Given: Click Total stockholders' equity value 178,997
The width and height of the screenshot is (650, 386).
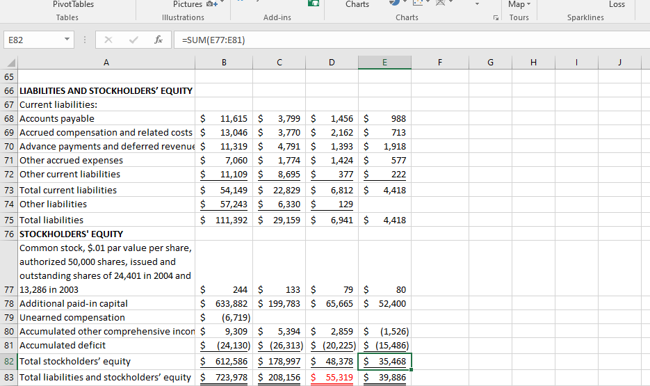Looking at the screenshot, I should [x=279, y=361].
